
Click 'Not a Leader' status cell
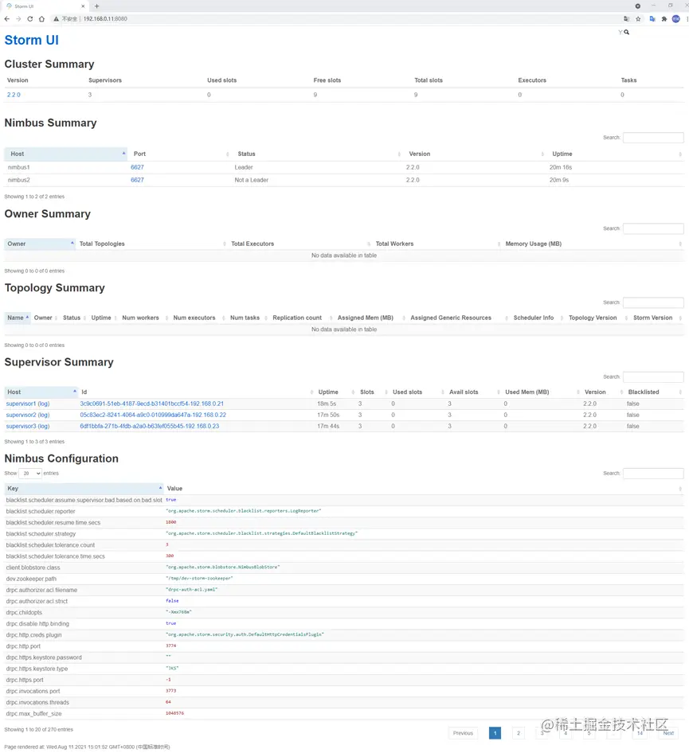click(251, 180)
